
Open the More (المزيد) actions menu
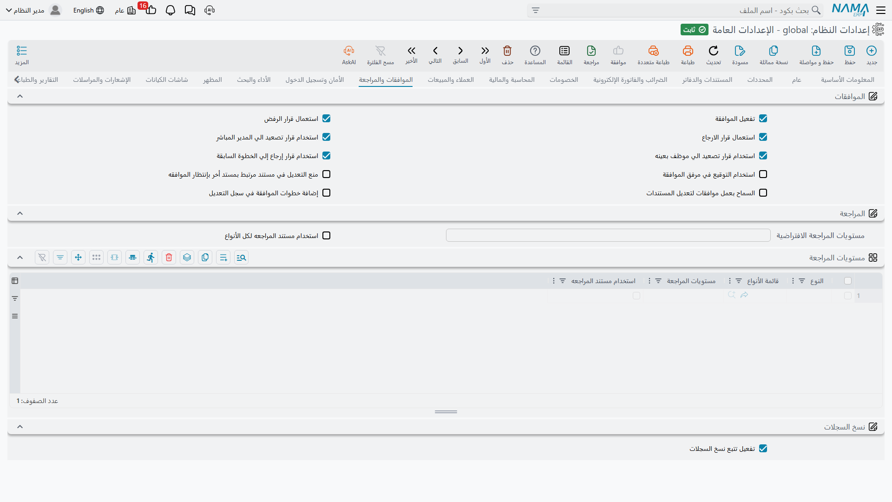point(22,51)
